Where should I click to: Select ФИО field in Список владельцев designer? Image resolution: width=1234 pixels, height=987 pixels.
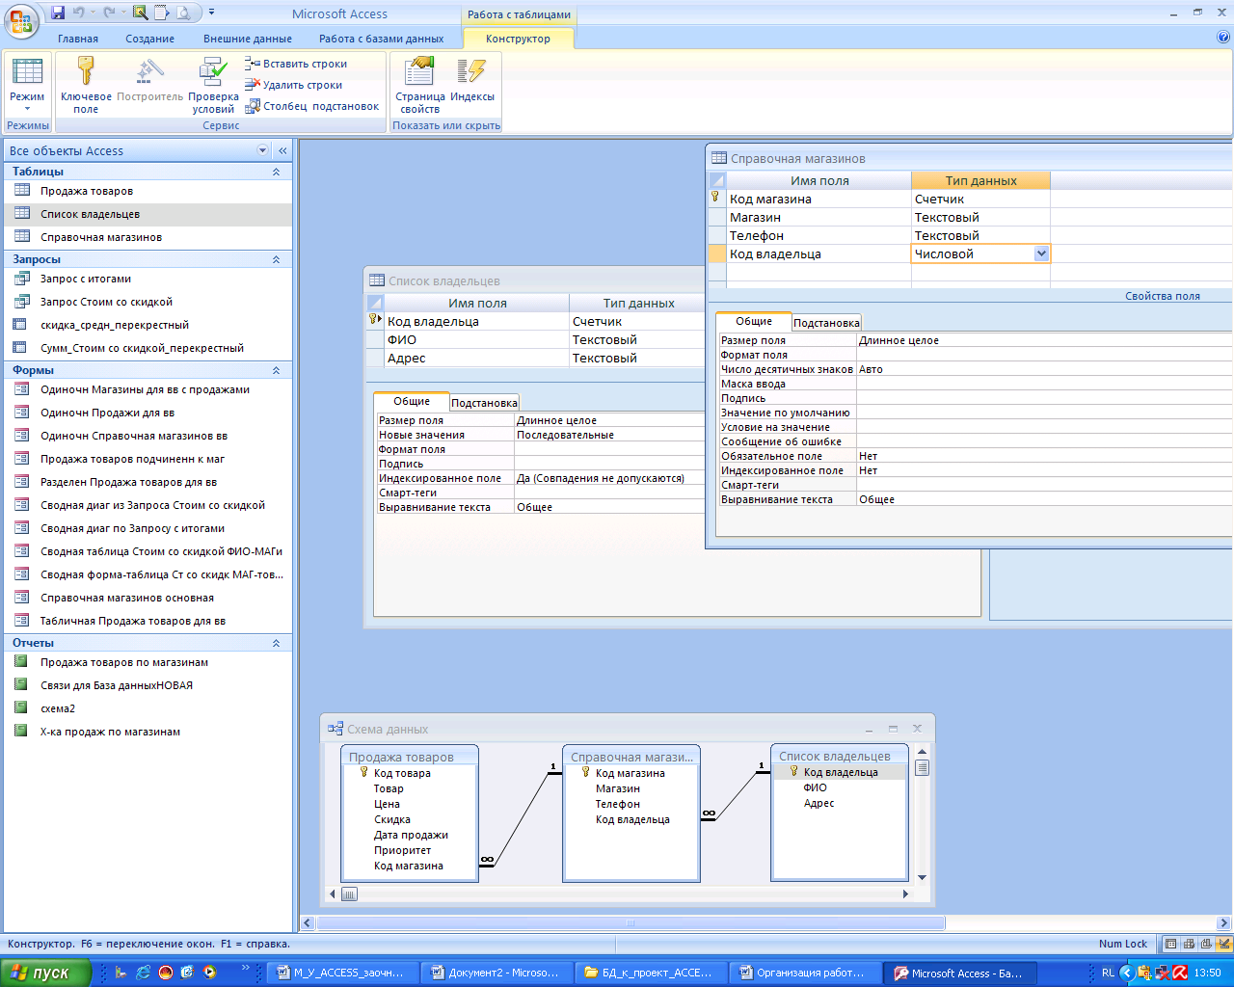pos(477,339)
